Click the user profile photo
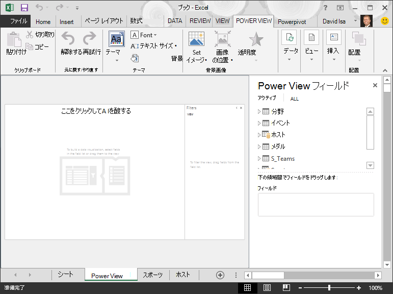This screenshot has height=294, width=393. 366,21
